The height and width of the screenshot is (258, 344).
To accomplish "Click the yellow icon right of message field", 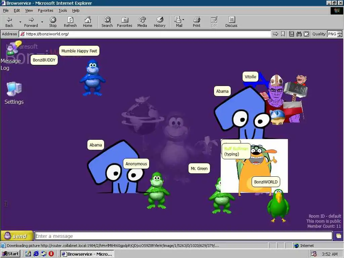I will pos(339,236).
